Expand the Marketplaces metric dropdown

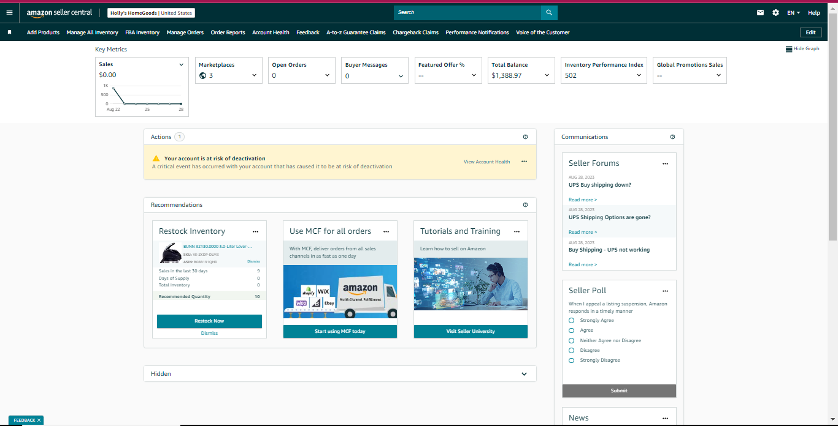pyautogui.click(x=254, y=75)
